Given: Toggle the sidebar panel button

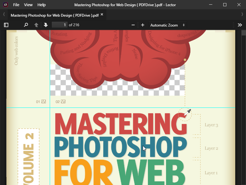Looking at the screenshot, I should [x=6, y=25].
